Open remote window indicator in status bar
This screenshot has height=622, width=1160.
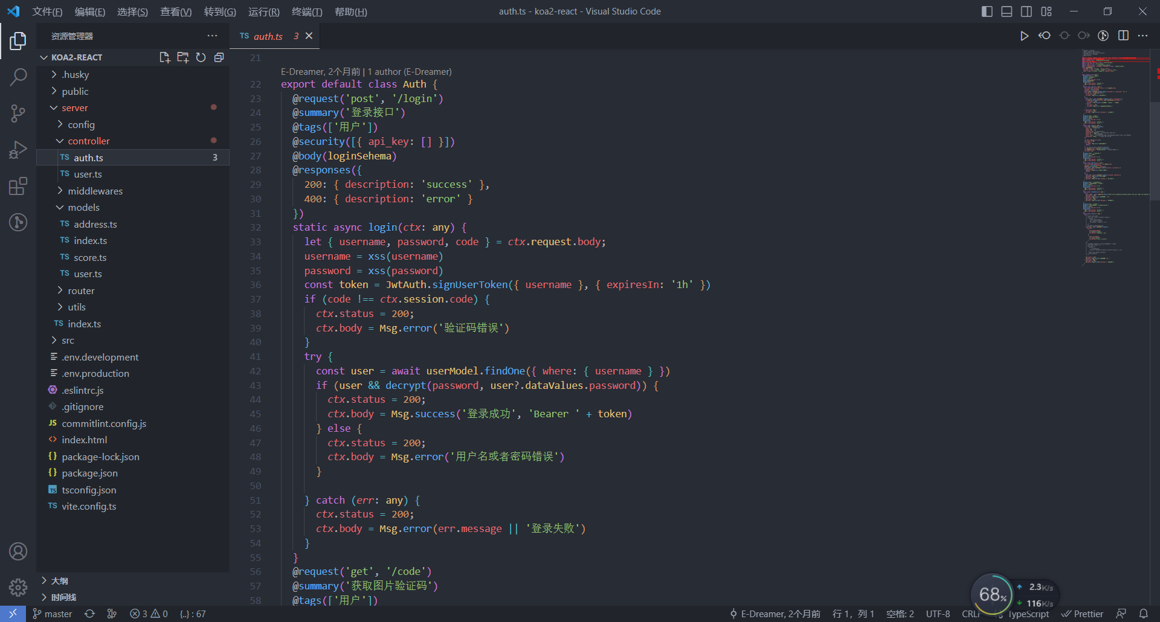(13, 614)
